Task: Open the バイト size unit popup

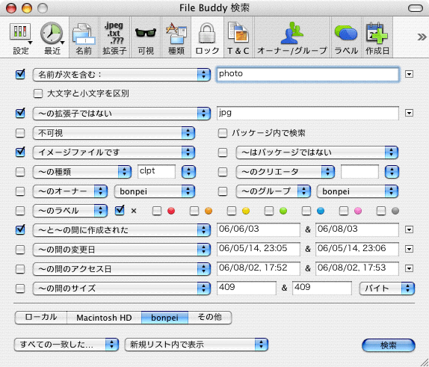Action: tap(387, 289)
